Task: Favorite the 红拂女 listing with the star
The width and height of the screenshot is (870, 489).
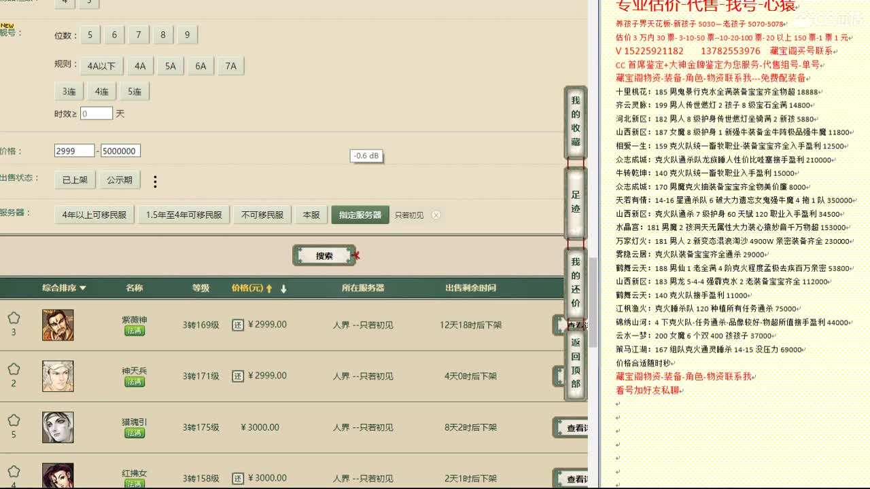Action: coord(14,471)
